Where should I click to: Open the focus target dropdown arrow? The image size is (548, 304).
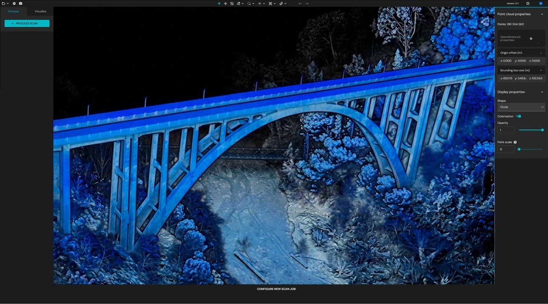tap(274, 3)
